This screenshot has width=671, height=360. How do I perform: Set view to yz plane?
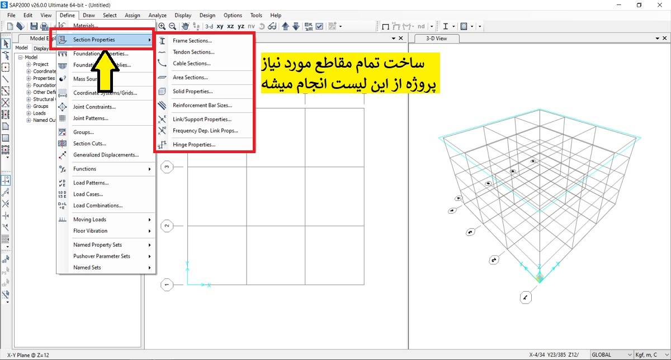240,26
